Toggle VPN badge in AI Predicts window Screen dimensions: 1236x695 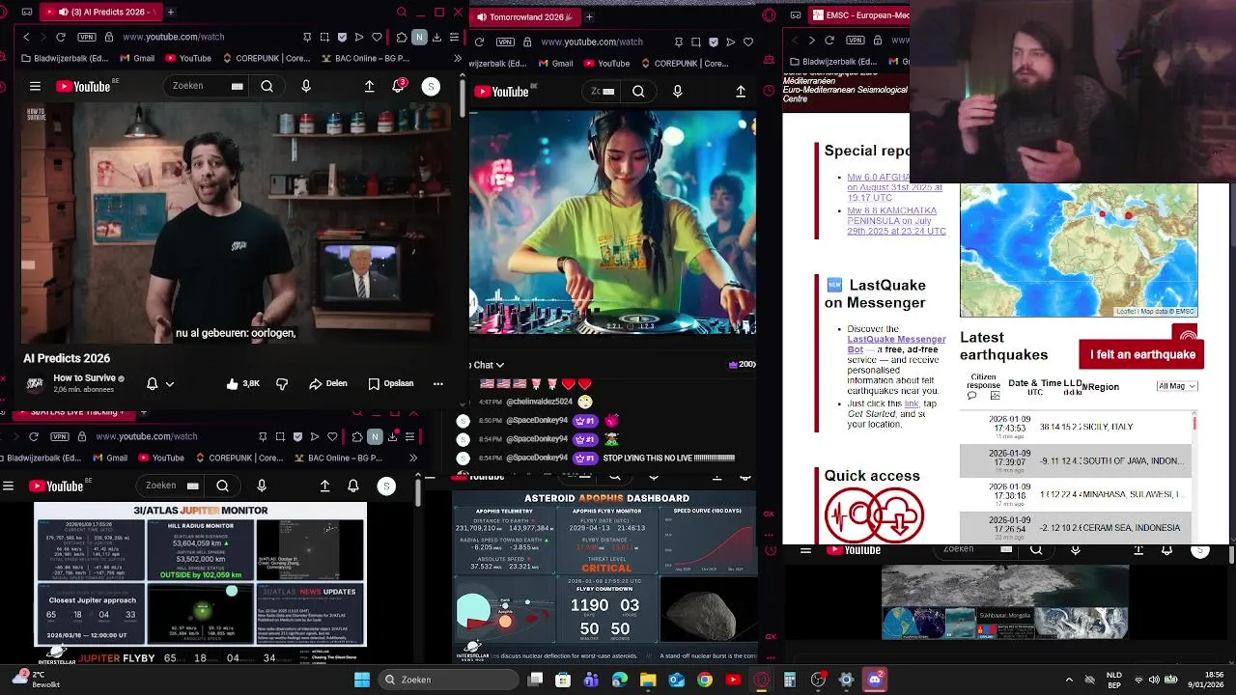tap(86, 37)
